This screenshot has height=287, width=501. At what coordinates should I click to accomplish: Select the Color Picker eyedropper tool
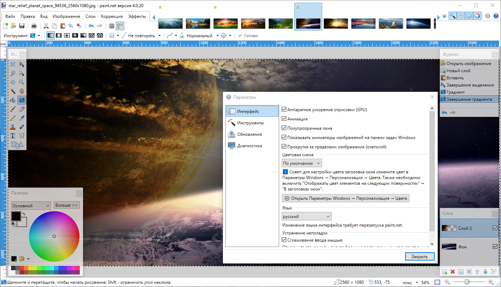point(22,118)
